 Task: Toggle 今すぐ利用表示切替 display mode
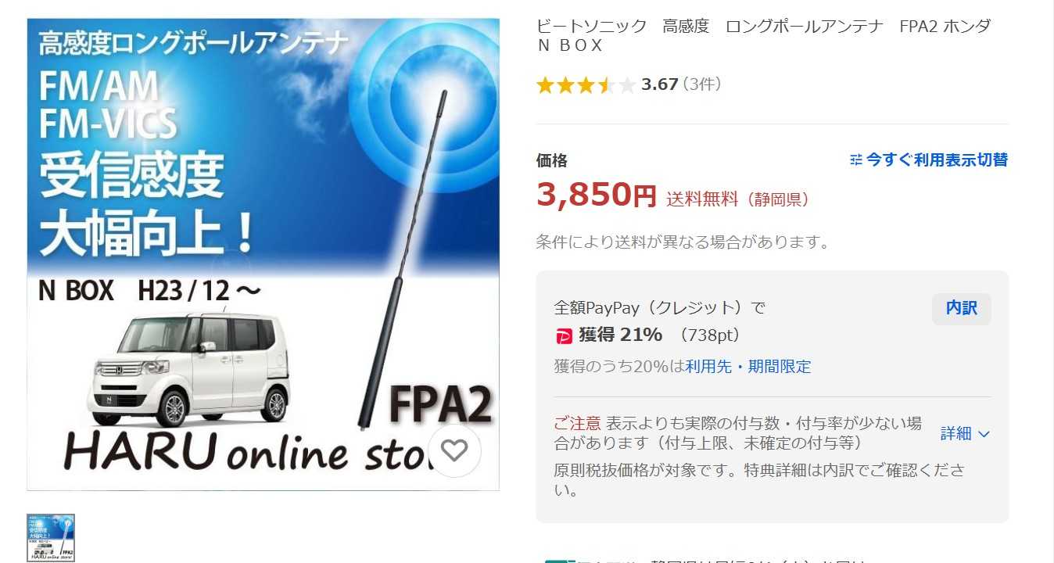tap(929, 160)
